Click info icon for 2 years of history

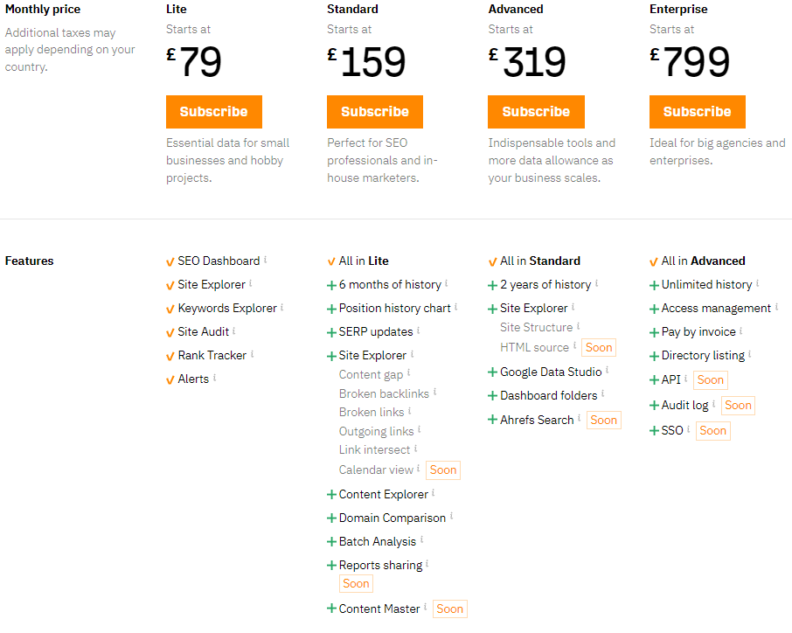596,283
